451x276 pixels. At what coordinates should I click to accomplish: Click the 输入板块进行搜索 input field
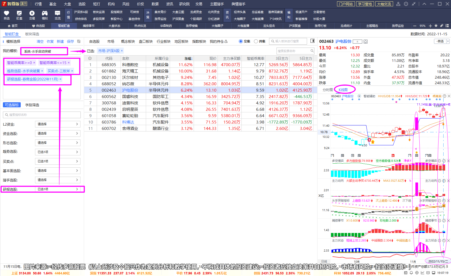pyautogui.click(x=288, y=41)
